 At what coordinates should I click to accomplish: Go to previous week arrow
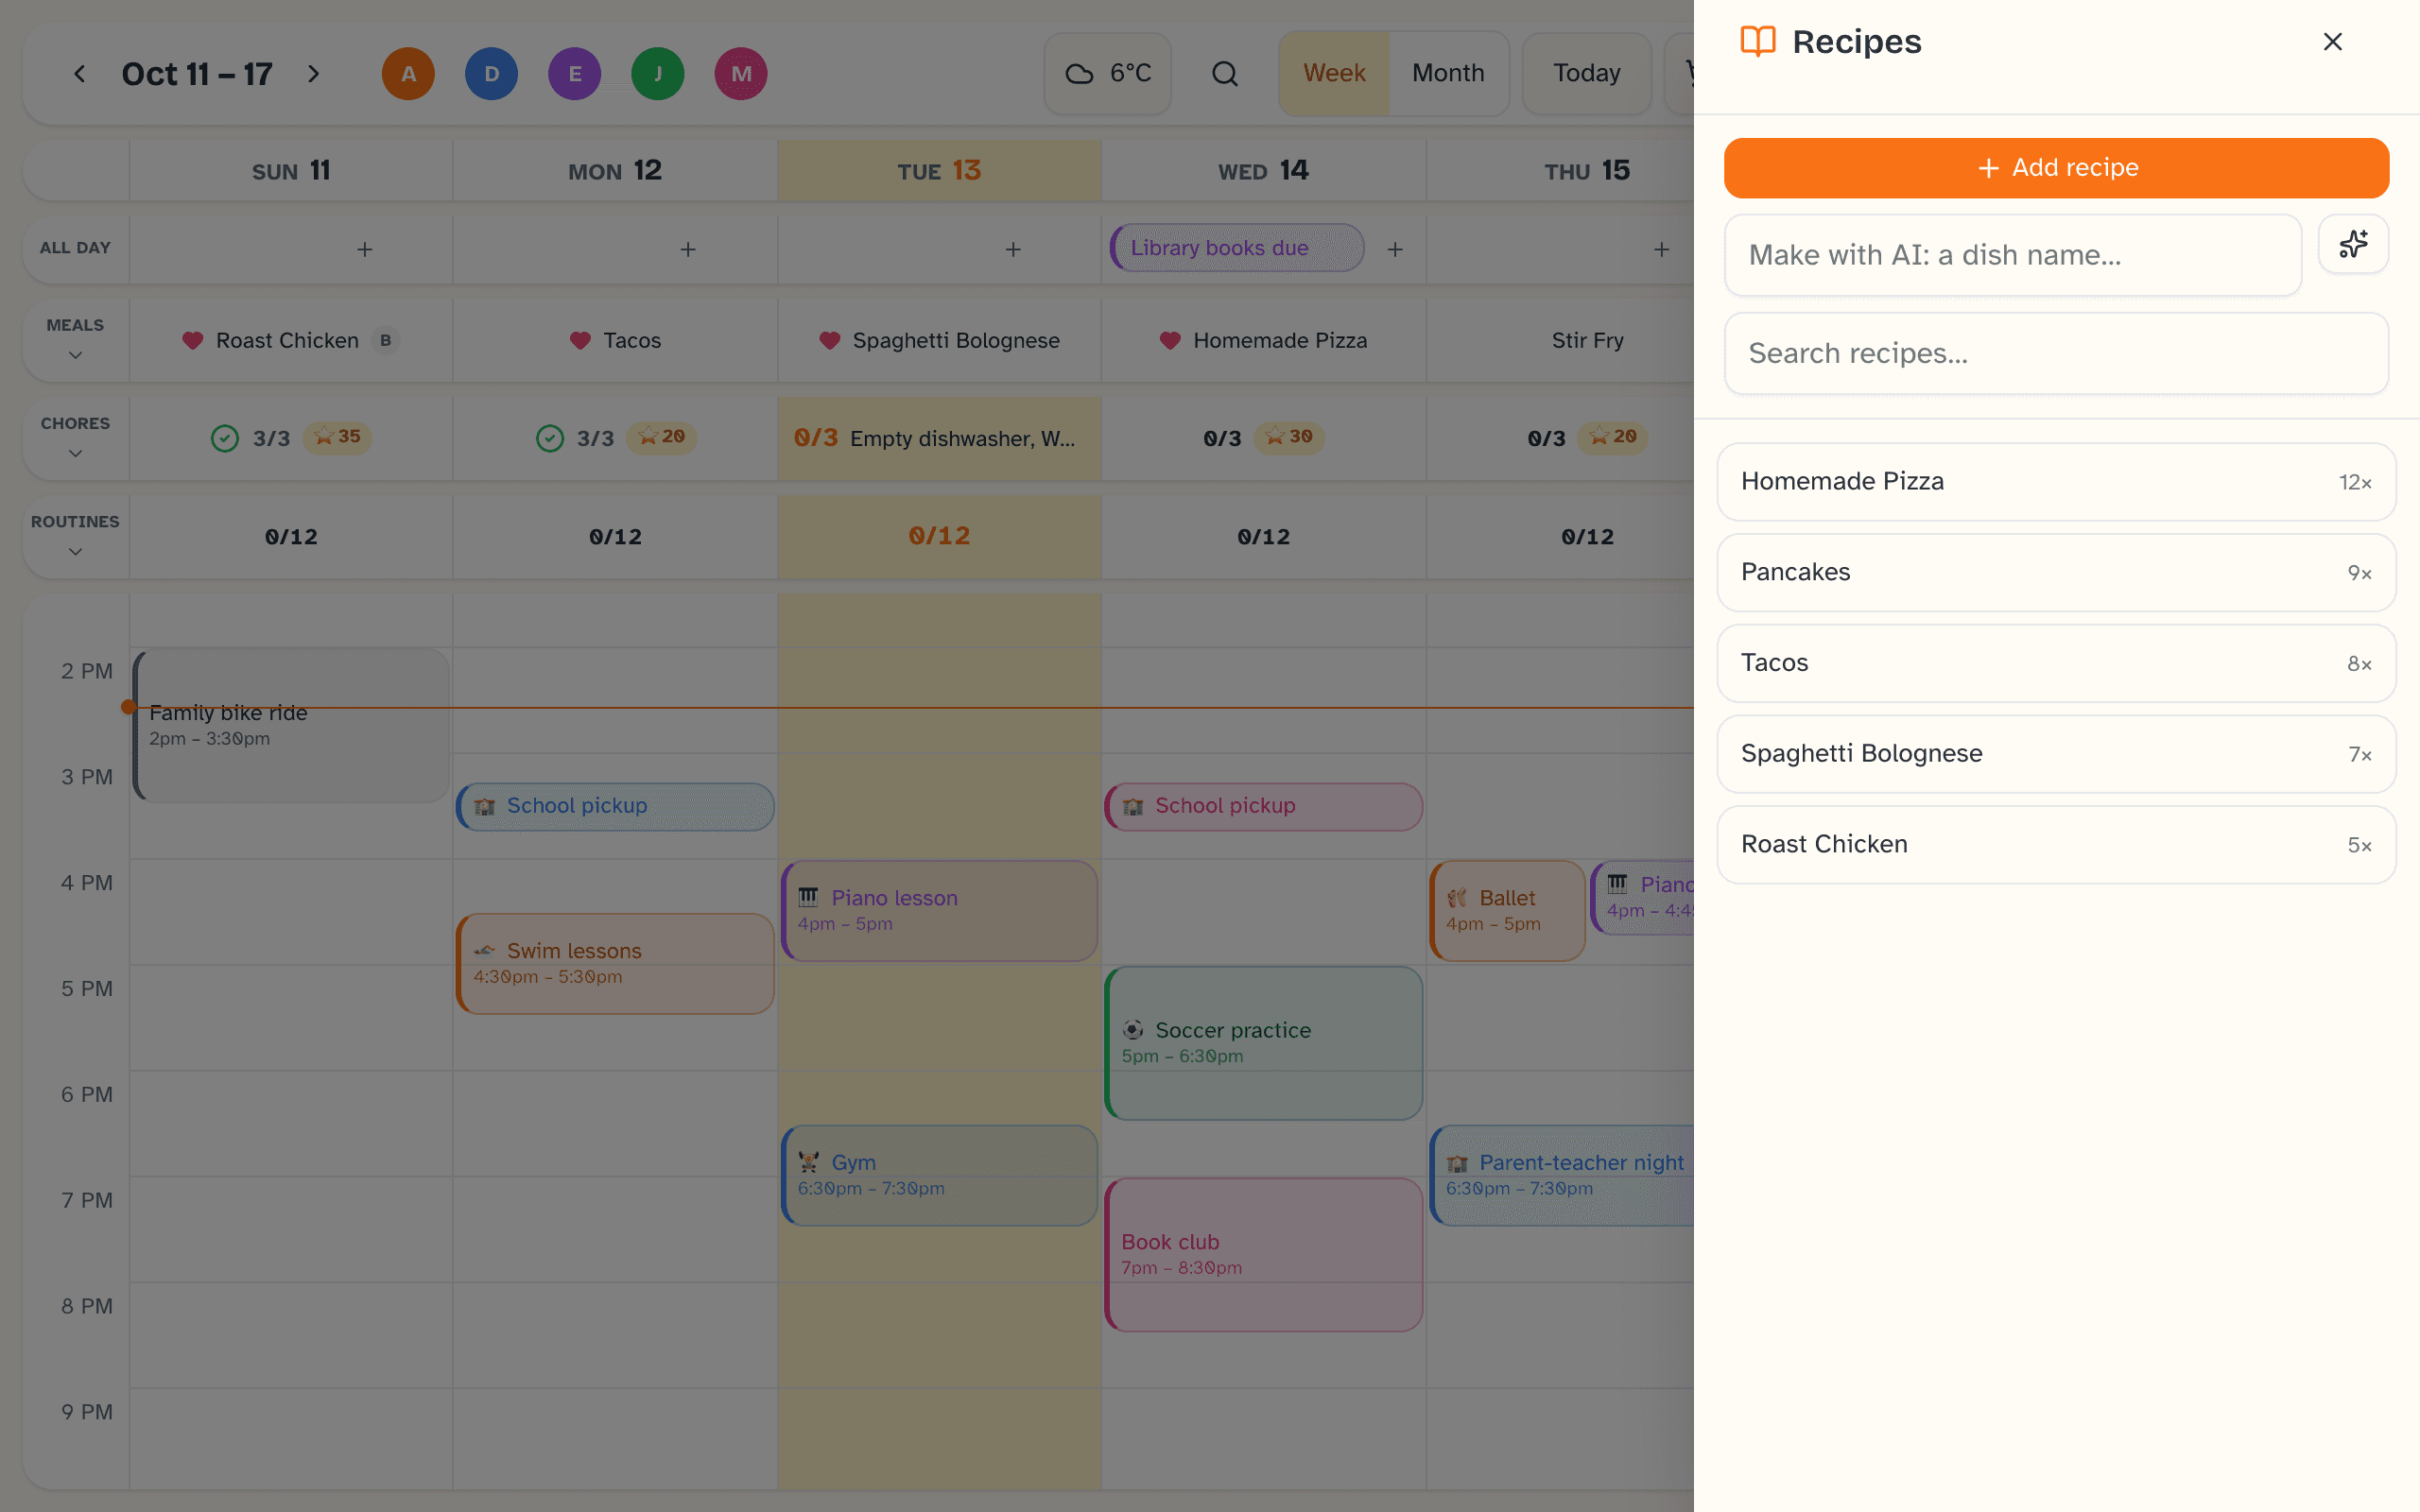tap(80, 74)
